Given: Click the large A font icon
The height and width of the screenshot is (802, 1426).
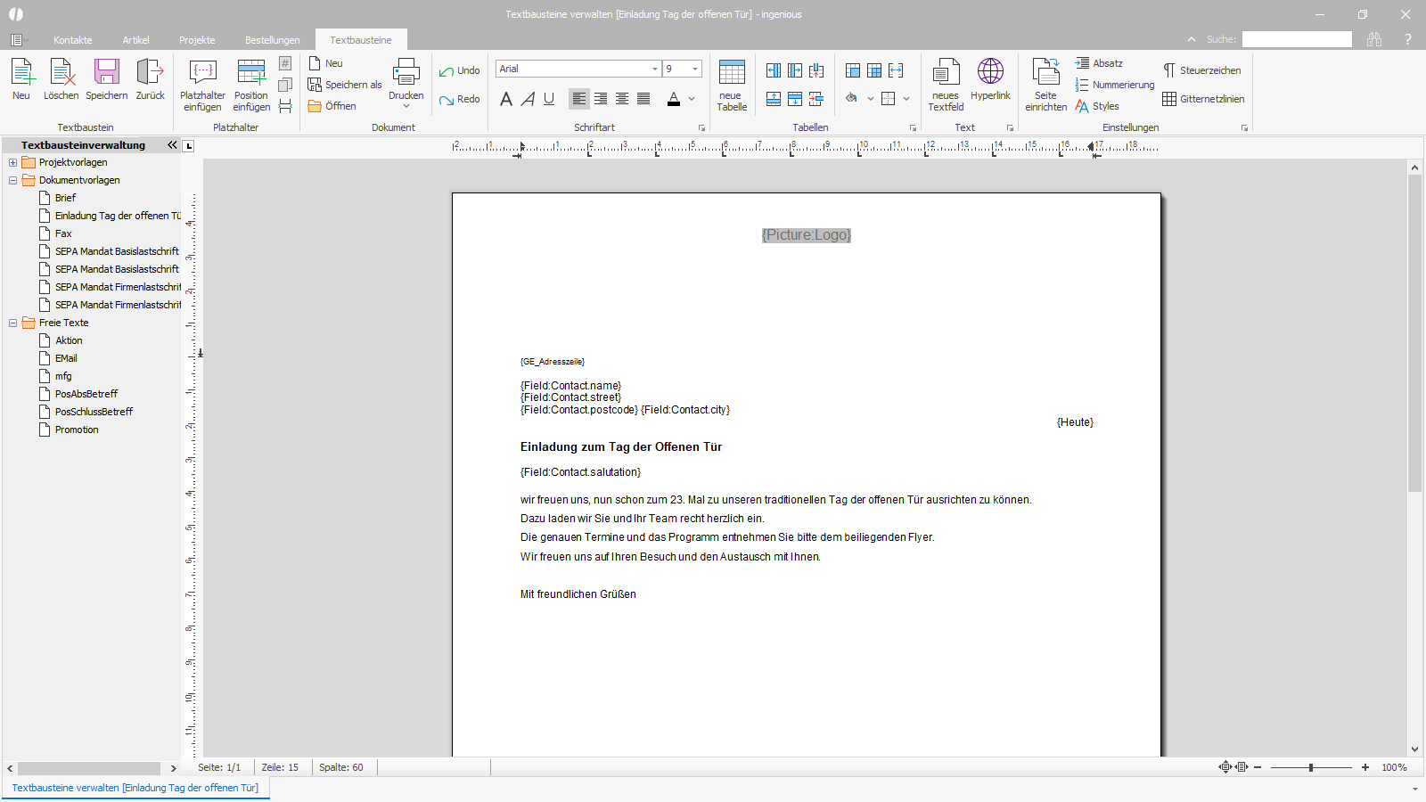Looking at the screenshot, I should [506, 99].
